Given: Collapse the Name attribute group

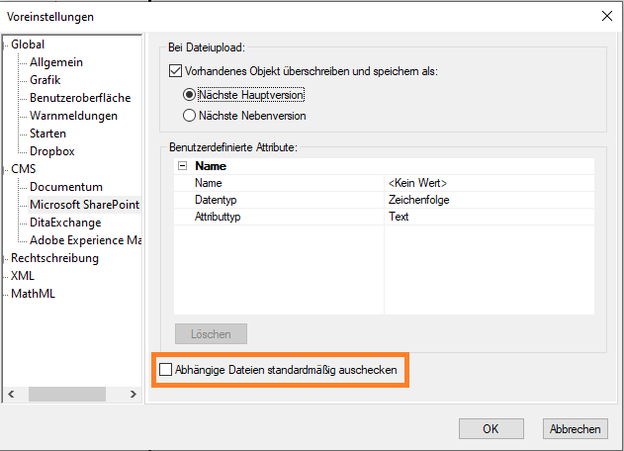Looking at the screenshot, I should click(182, 166).
